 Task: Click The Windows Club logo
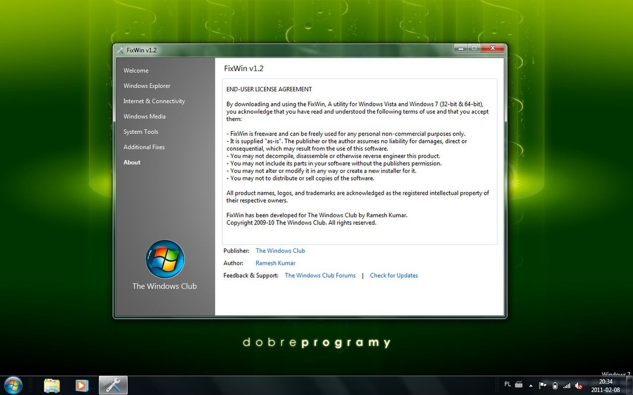[165, 259]
